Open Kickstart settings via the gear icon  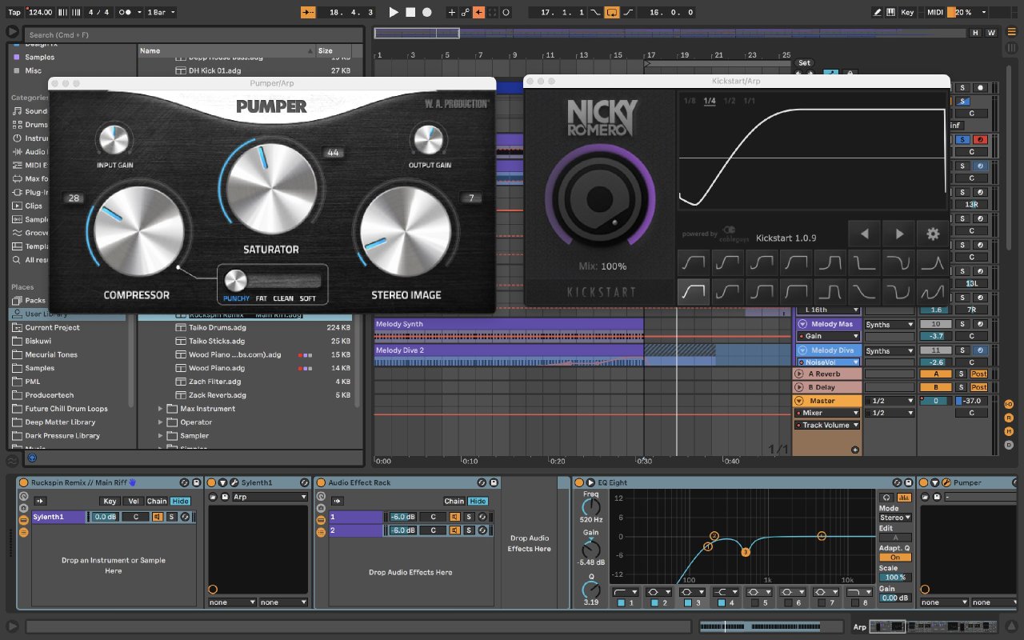(x=932, y=234)
